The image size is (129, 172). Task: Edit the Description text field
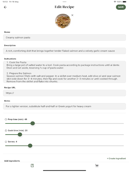pyautogui.click(x=64, y=51)
